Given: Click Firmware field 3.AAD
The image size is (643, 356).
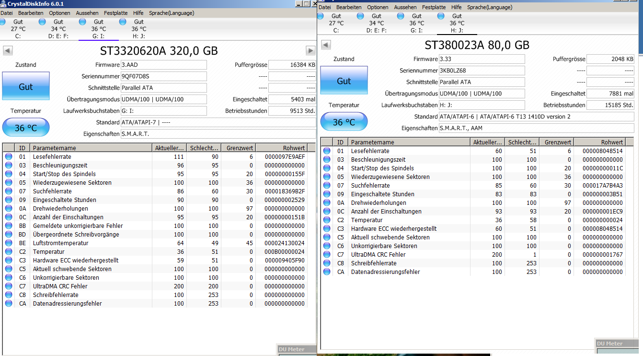Looking at the screenshot, I should click(163, 65).
